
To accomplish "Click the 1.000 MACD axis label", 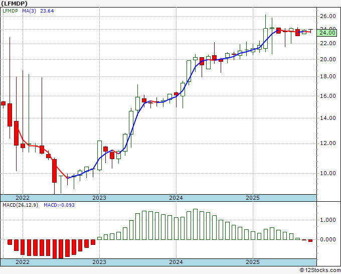I will (x=328, y=220).
